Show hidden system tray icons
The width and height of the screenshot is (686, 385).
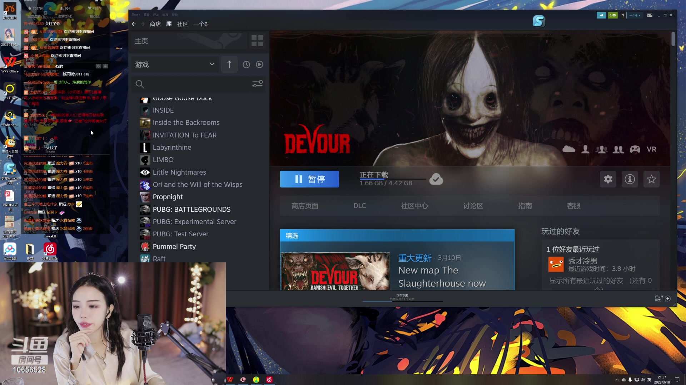coord(617,380)
